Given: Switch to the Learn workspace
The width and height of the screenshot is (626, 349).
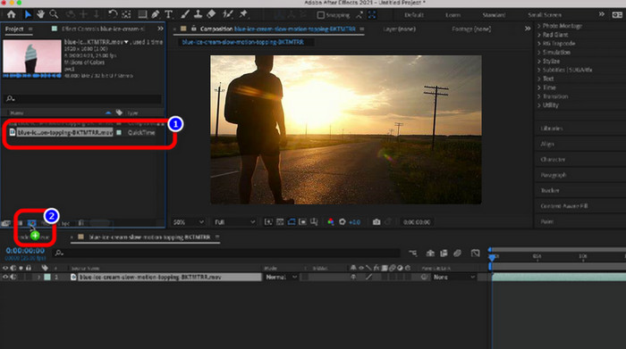Looking at the screenshot, I should coord(453,15).
